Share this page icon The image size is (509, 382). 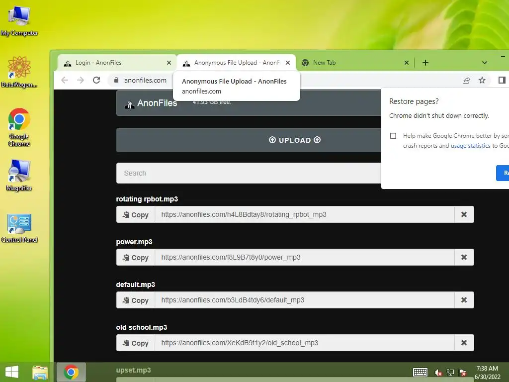(x=466, y=80)
